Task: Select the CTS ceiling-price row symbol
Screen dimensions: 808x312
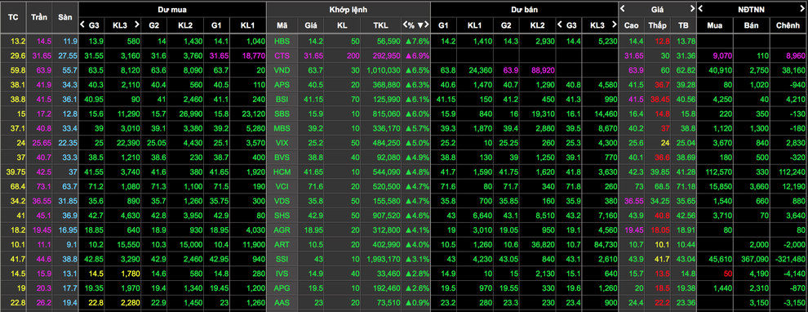Action: [x=282, y=56]
